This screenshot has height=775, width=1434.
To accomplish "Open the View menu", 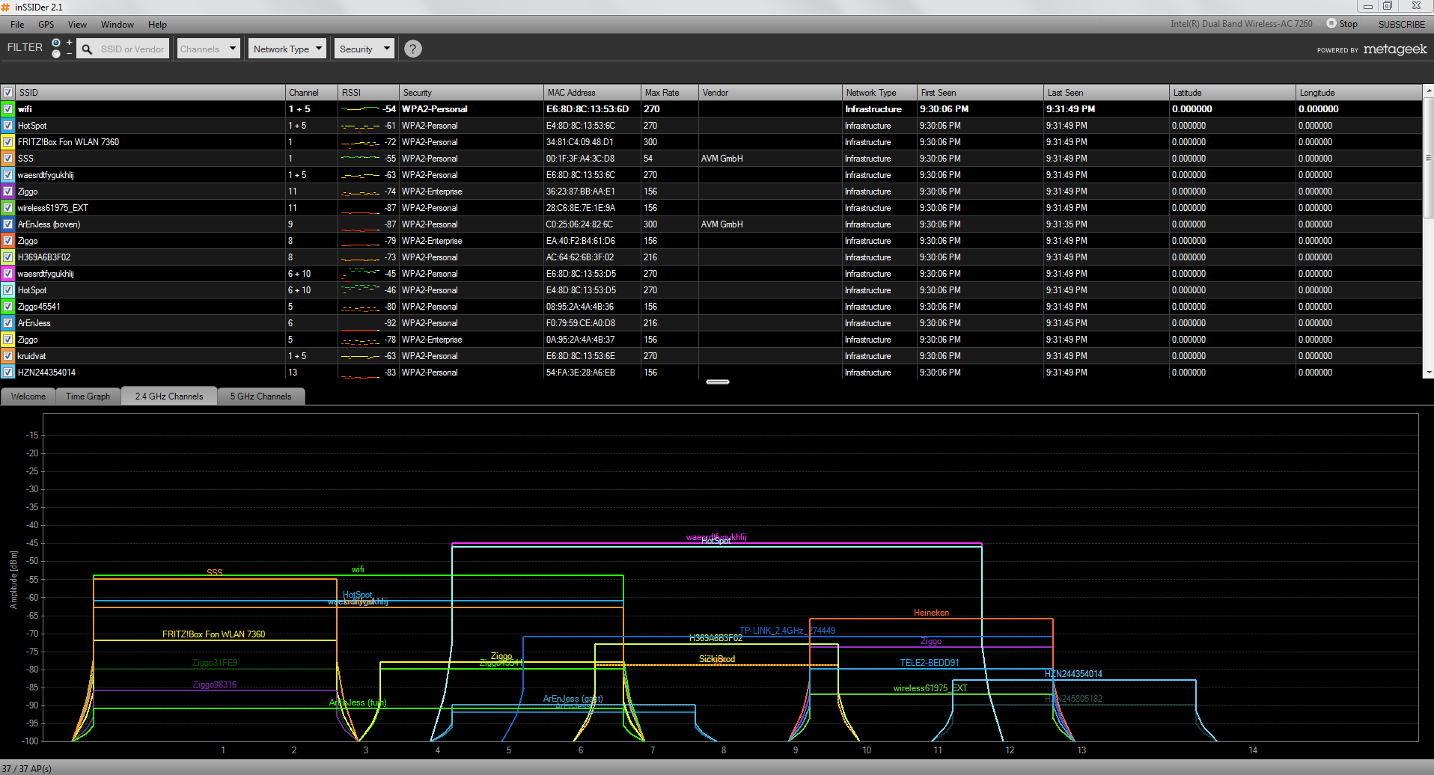I will coord(77,25).
